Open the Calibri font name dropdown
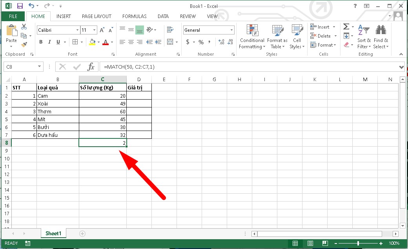408x249 pixels. pyautogui.click(x=77, y=30)
